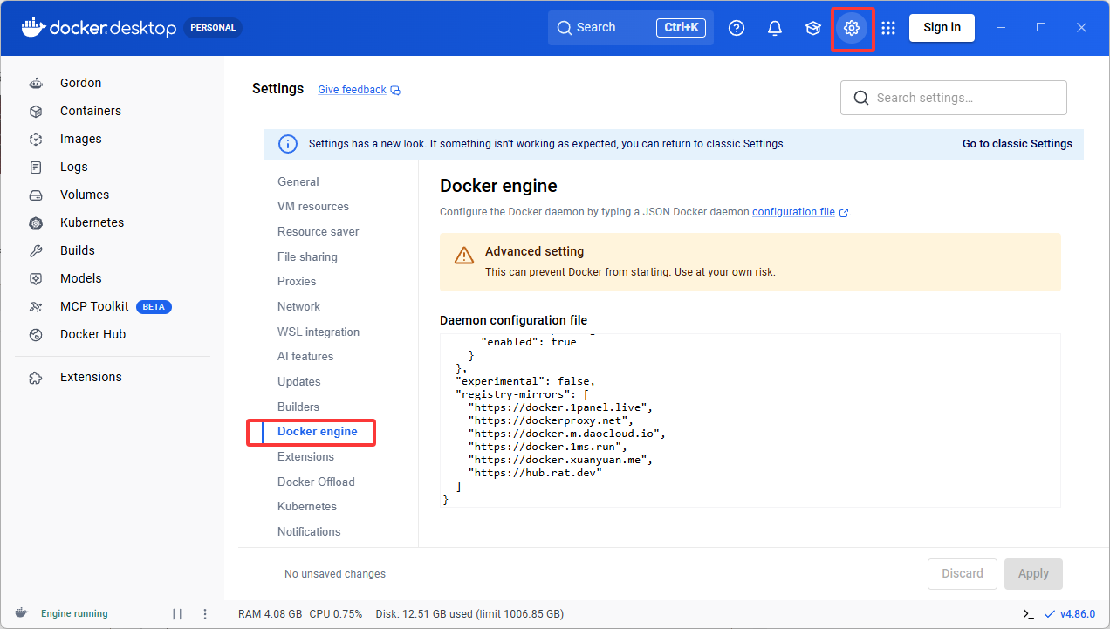This screenshot has height=629, width=1110.
Task: Pause the engine using the pause icon
Action: coord(177,614)
